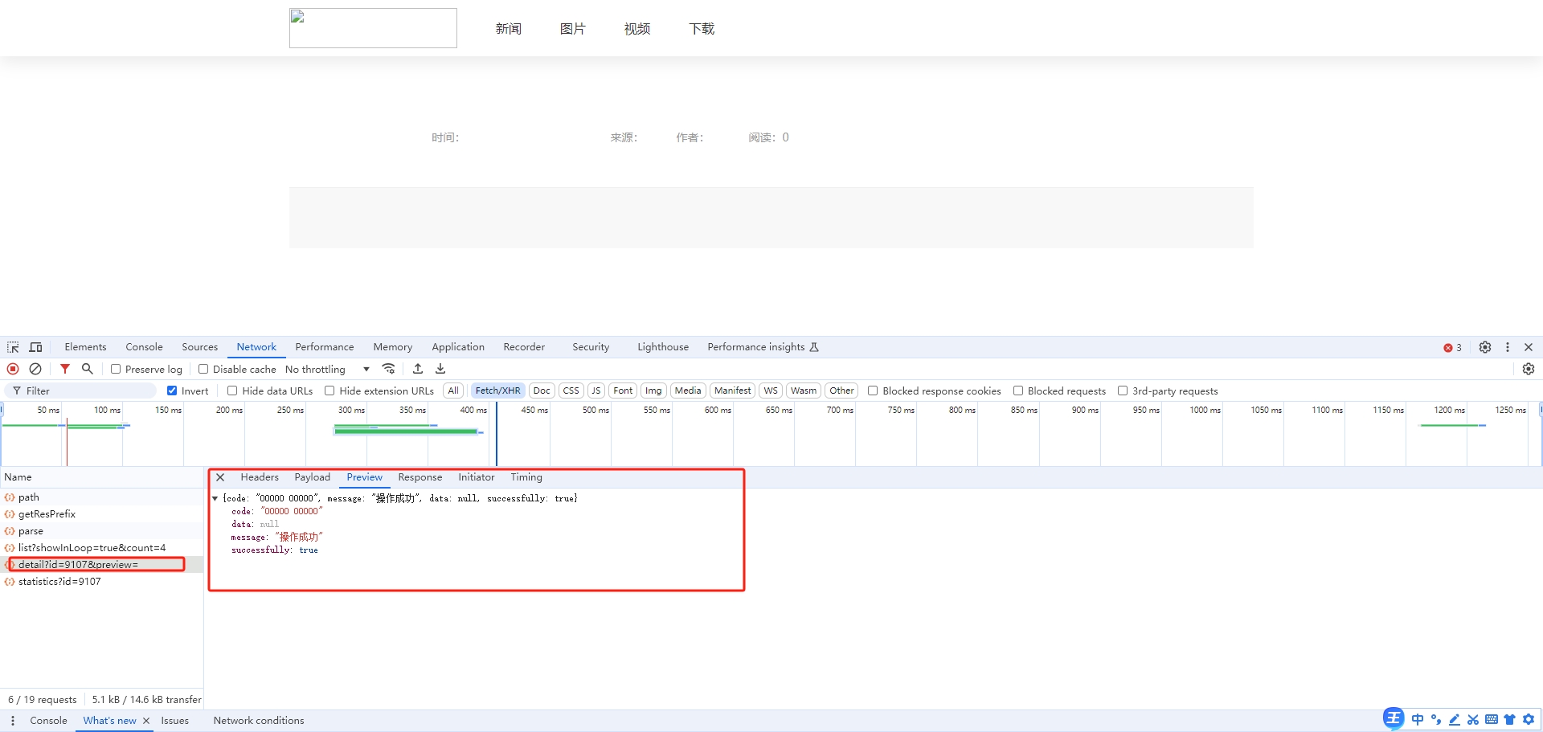
Task: Uncheck the Invert checkbox
Action: pyautogui.click(x=172, y=391)
